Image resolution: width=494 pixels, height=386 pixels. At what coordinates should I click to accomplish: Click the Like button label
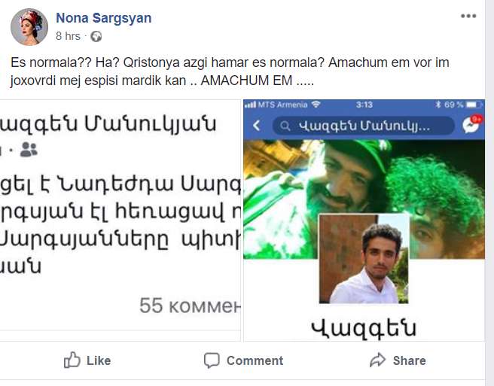click(99, 360)
